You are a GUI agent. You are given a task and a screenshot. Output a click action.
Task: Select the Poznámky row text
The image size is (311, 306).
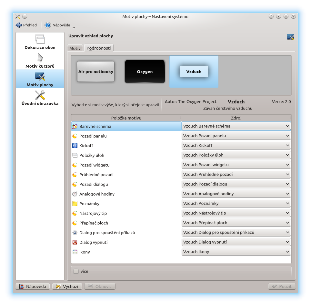point(89,204)
